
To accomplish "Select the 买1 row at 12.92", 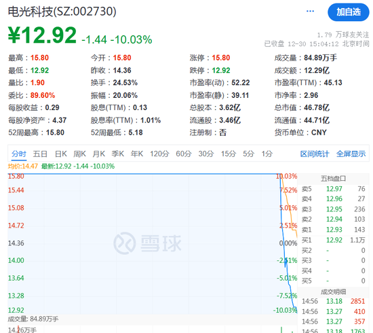I will coord(333,240).
